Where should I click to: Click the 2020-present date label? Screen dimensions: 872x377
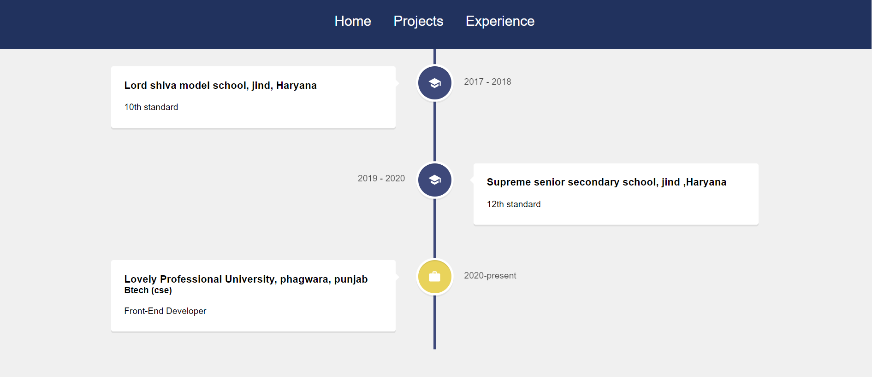point(490,276)
